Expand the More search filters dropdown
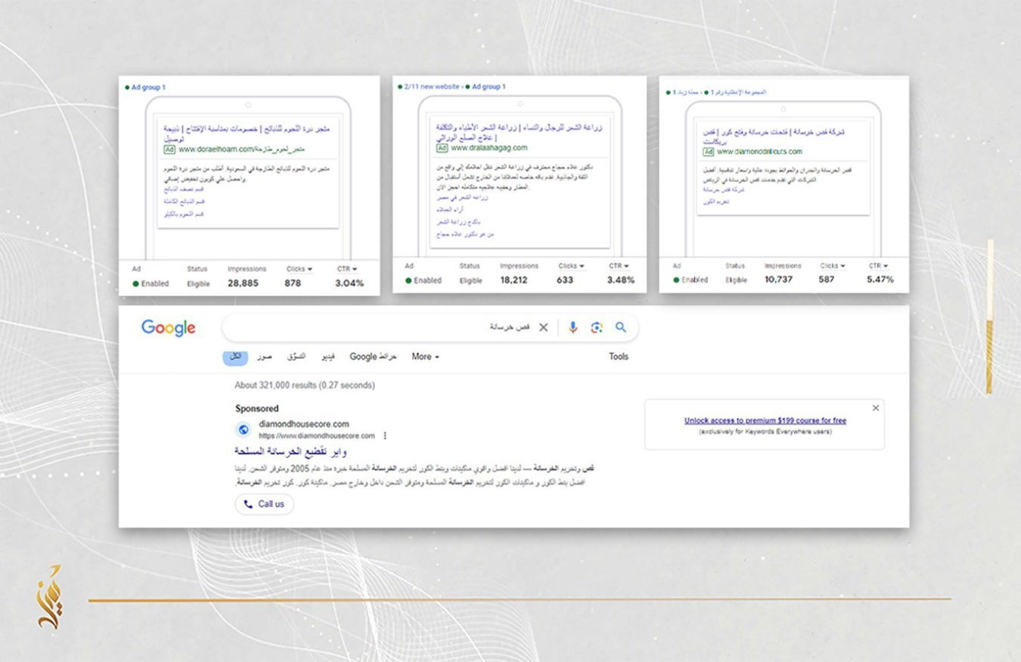The width and height of the screenshot is (1021, 662). [x=425, y=357]
